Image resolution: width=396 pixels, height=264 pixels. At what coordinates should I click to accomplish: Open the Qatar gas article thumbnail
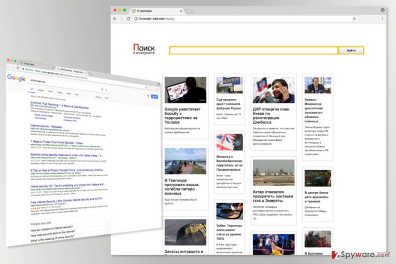[273, 173]
